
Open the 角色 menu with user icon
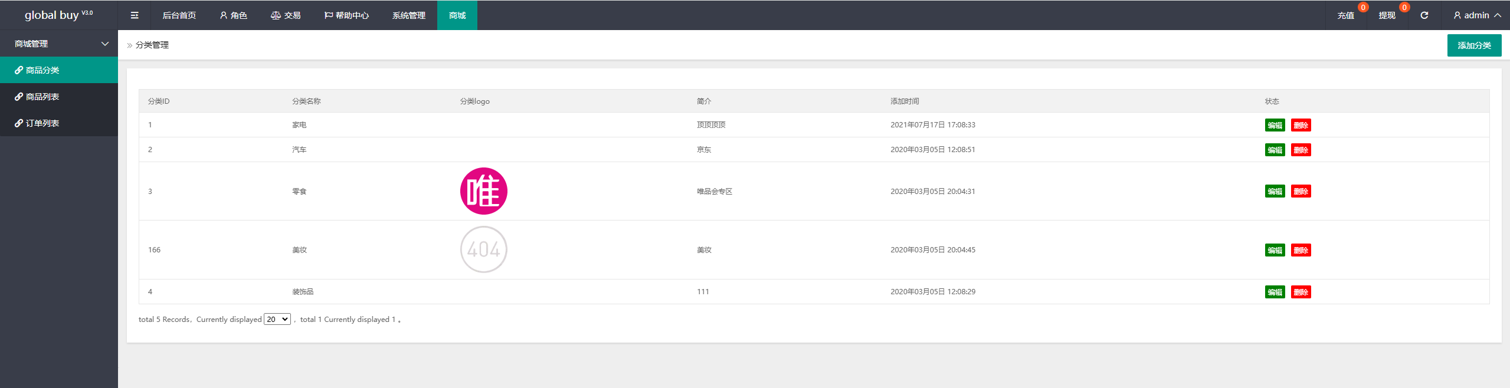click(233, 15)
